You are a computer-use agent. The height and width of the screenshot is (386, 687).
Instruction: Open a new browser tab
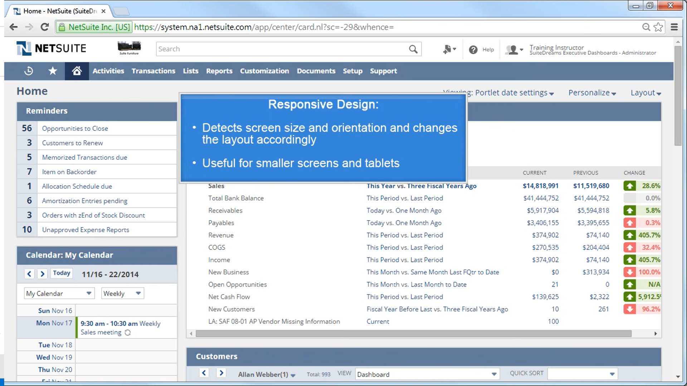tap(121, 11)
